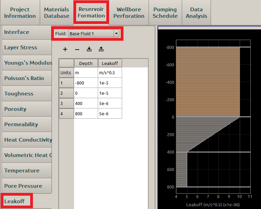Click leakoff cell '1e-5' in row 1
Viewport: 261px width, 209px height.
[x=110, y=83]
